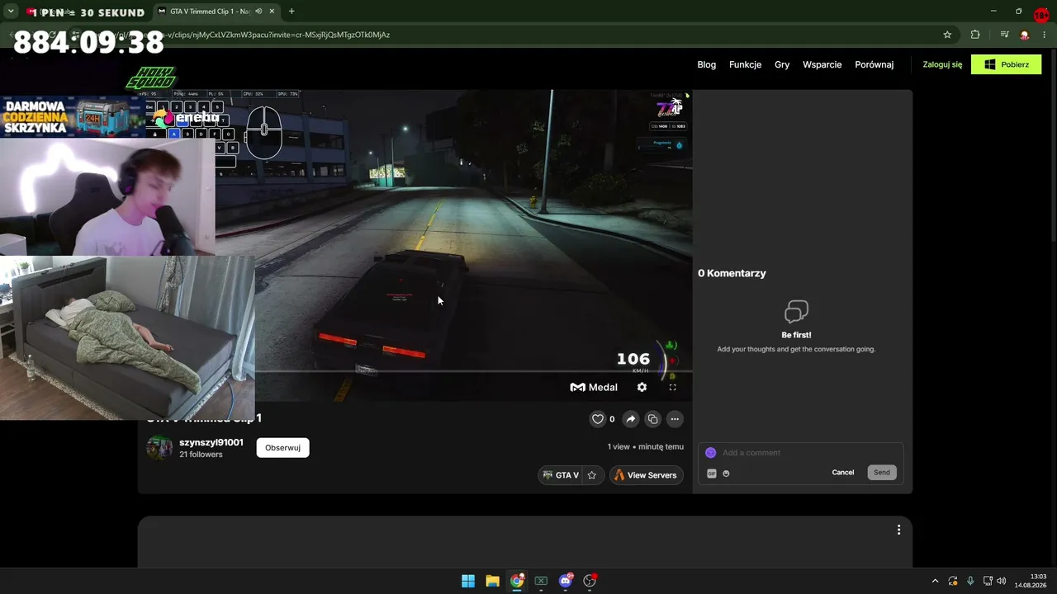Switch to the GTA V Trimmed Clip tab

tap(216, 12)
